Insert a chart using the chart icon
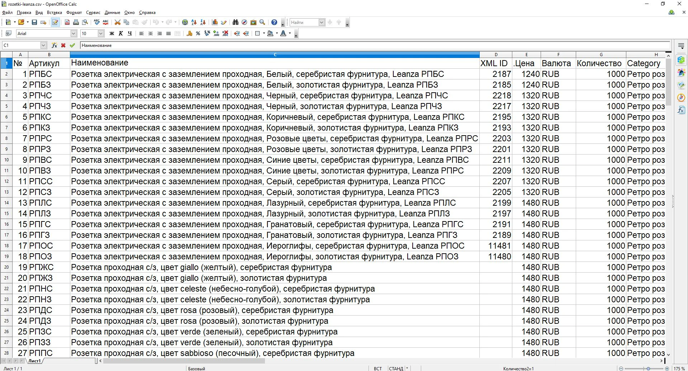Image resolution: width=688 pixels, height=371 pixels. click(215, 22)
